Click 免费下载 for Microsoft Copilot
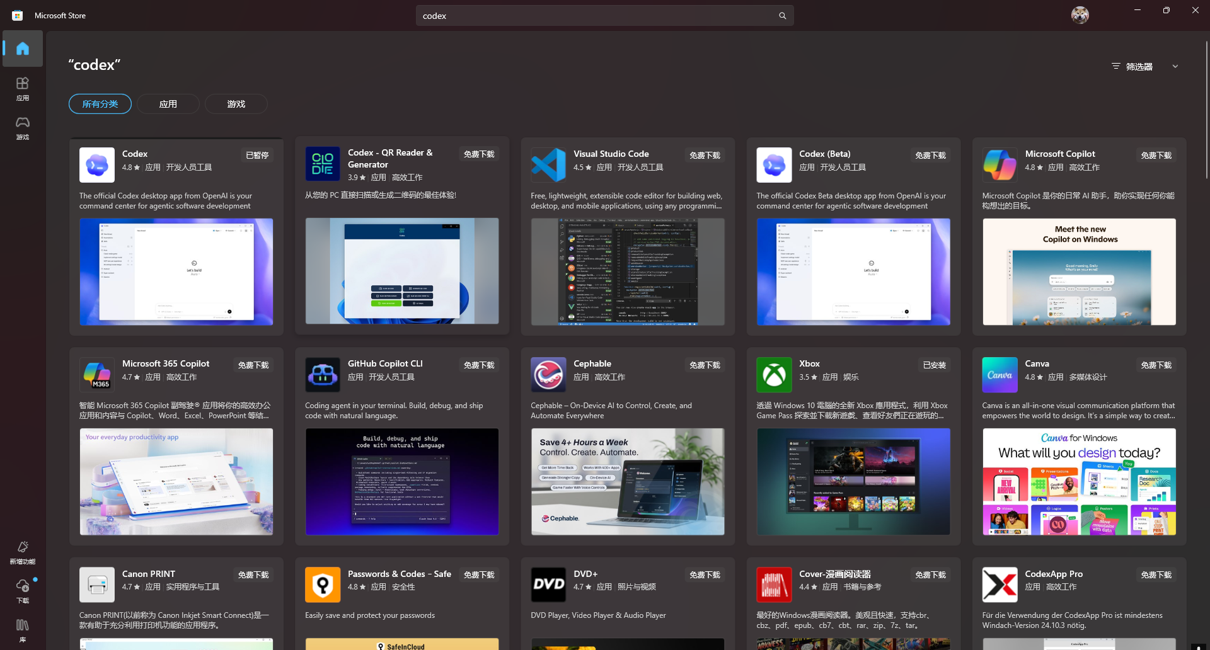This screenshot has width=1210, height=650. coord(1156,155)
